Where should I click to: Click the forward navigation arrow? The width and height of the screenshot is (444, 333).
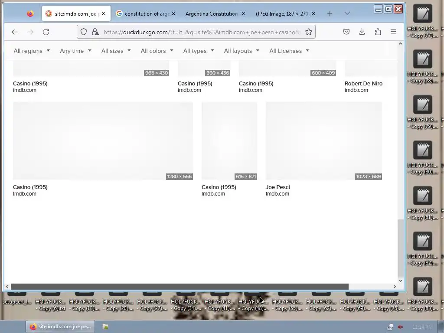pos(30,32)
